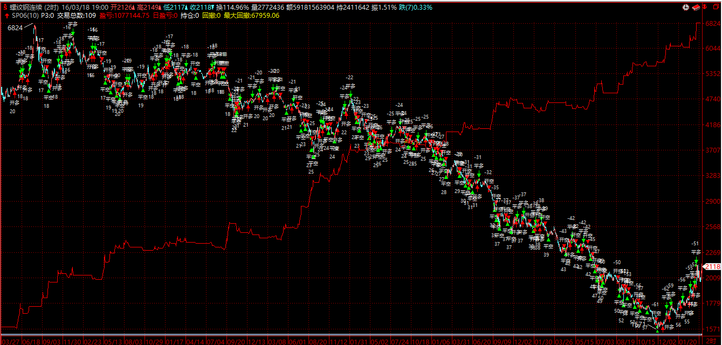
Task: Click the 05/13 date on the time axis
Action: click(113, 341)
